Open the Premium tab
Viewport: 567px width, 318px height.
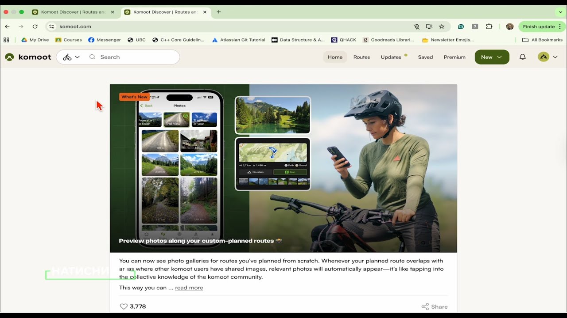454,57
